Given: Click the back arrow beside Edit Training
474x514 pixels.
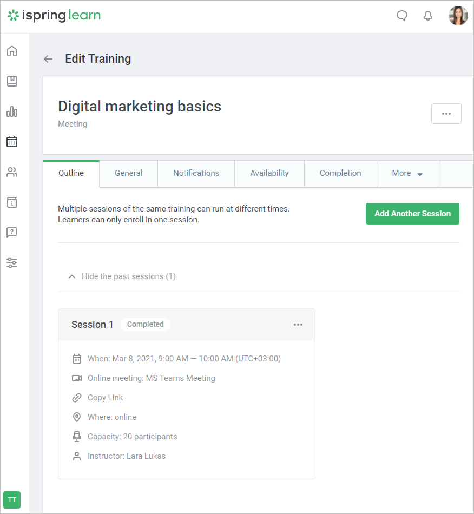Looking at the screenshot, I should 48,59.
